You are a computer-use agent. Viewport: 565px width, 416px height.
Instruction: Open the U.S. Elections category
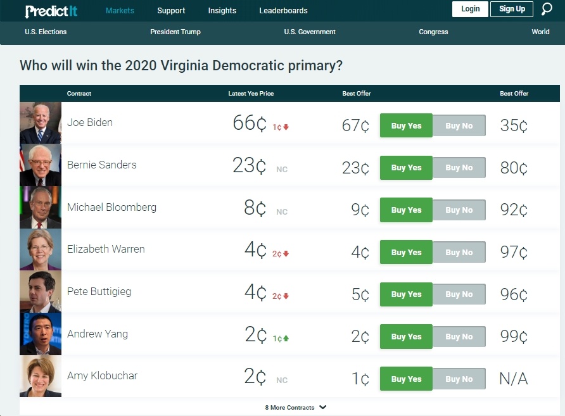click(x=46, y=32)
